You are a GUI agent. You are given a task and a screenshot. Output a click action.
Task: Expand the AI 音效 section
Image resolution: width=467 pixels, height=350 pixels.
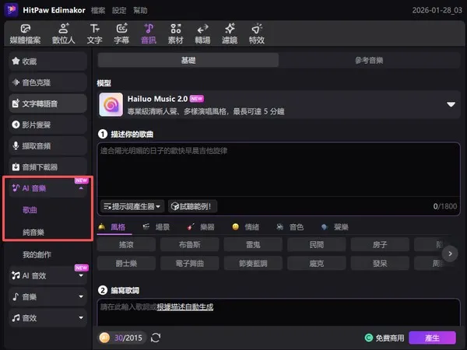(x=81, y=275)
